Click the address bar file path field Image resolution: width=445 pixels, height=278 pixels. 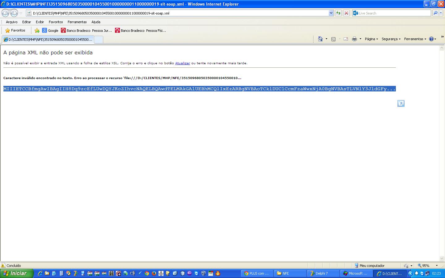(177, 13)
